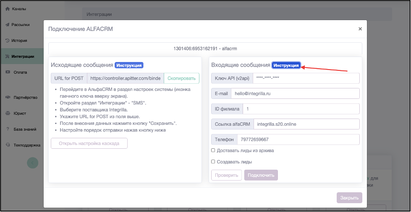This screenshot has width=411, height=212.
Task: Click the Скопировать button
Action: click(x=181, y=78)
